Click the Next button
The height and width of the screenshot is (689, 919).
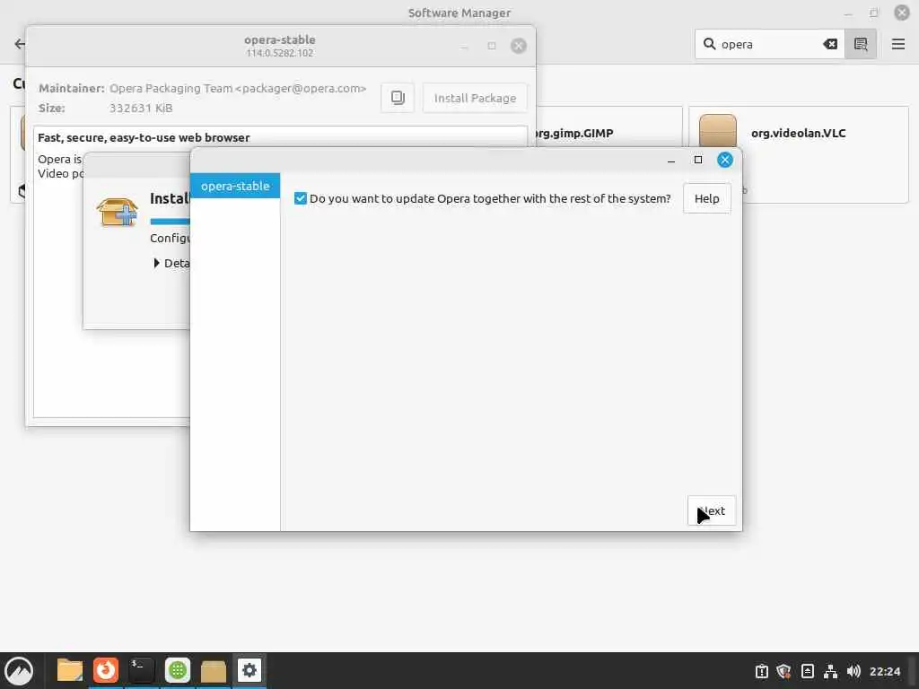click(x=712, y=510)
